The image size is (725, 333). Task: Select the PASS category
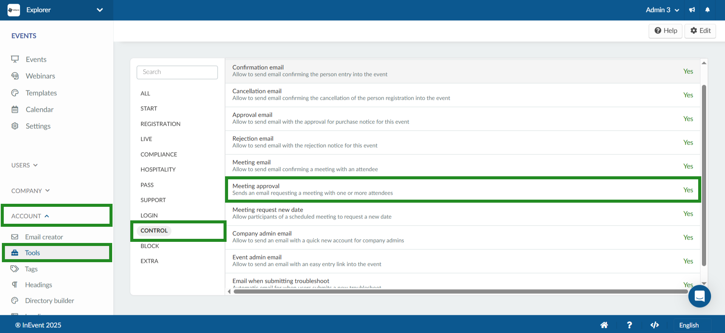tap(147, 185)
